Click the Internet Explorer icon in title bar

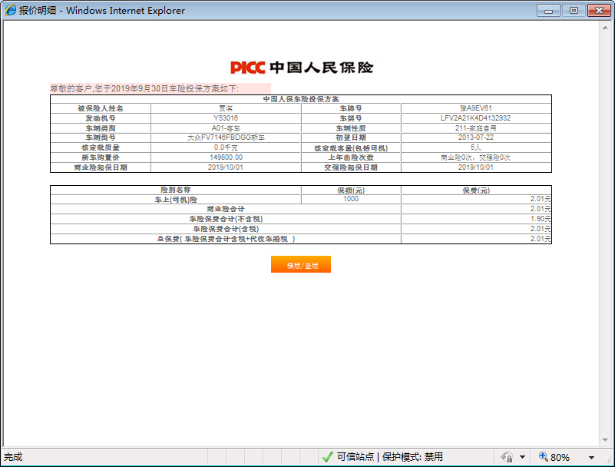(11, 10)
